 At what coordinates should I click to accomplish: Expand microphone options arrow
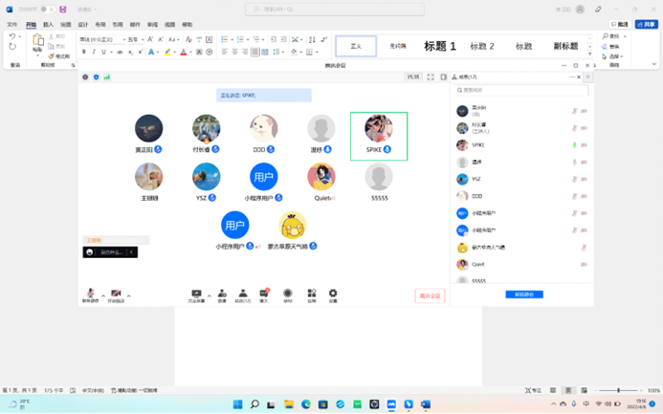[103, 295]
